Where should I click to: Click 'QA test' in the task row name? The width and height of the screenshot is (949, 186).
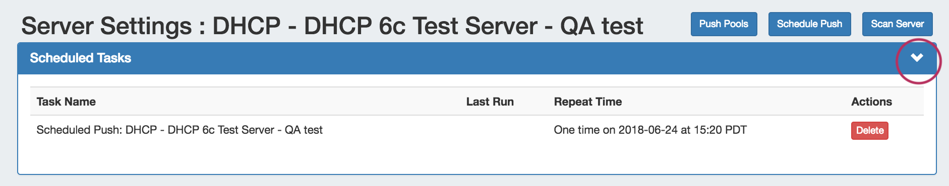(304, 130)
